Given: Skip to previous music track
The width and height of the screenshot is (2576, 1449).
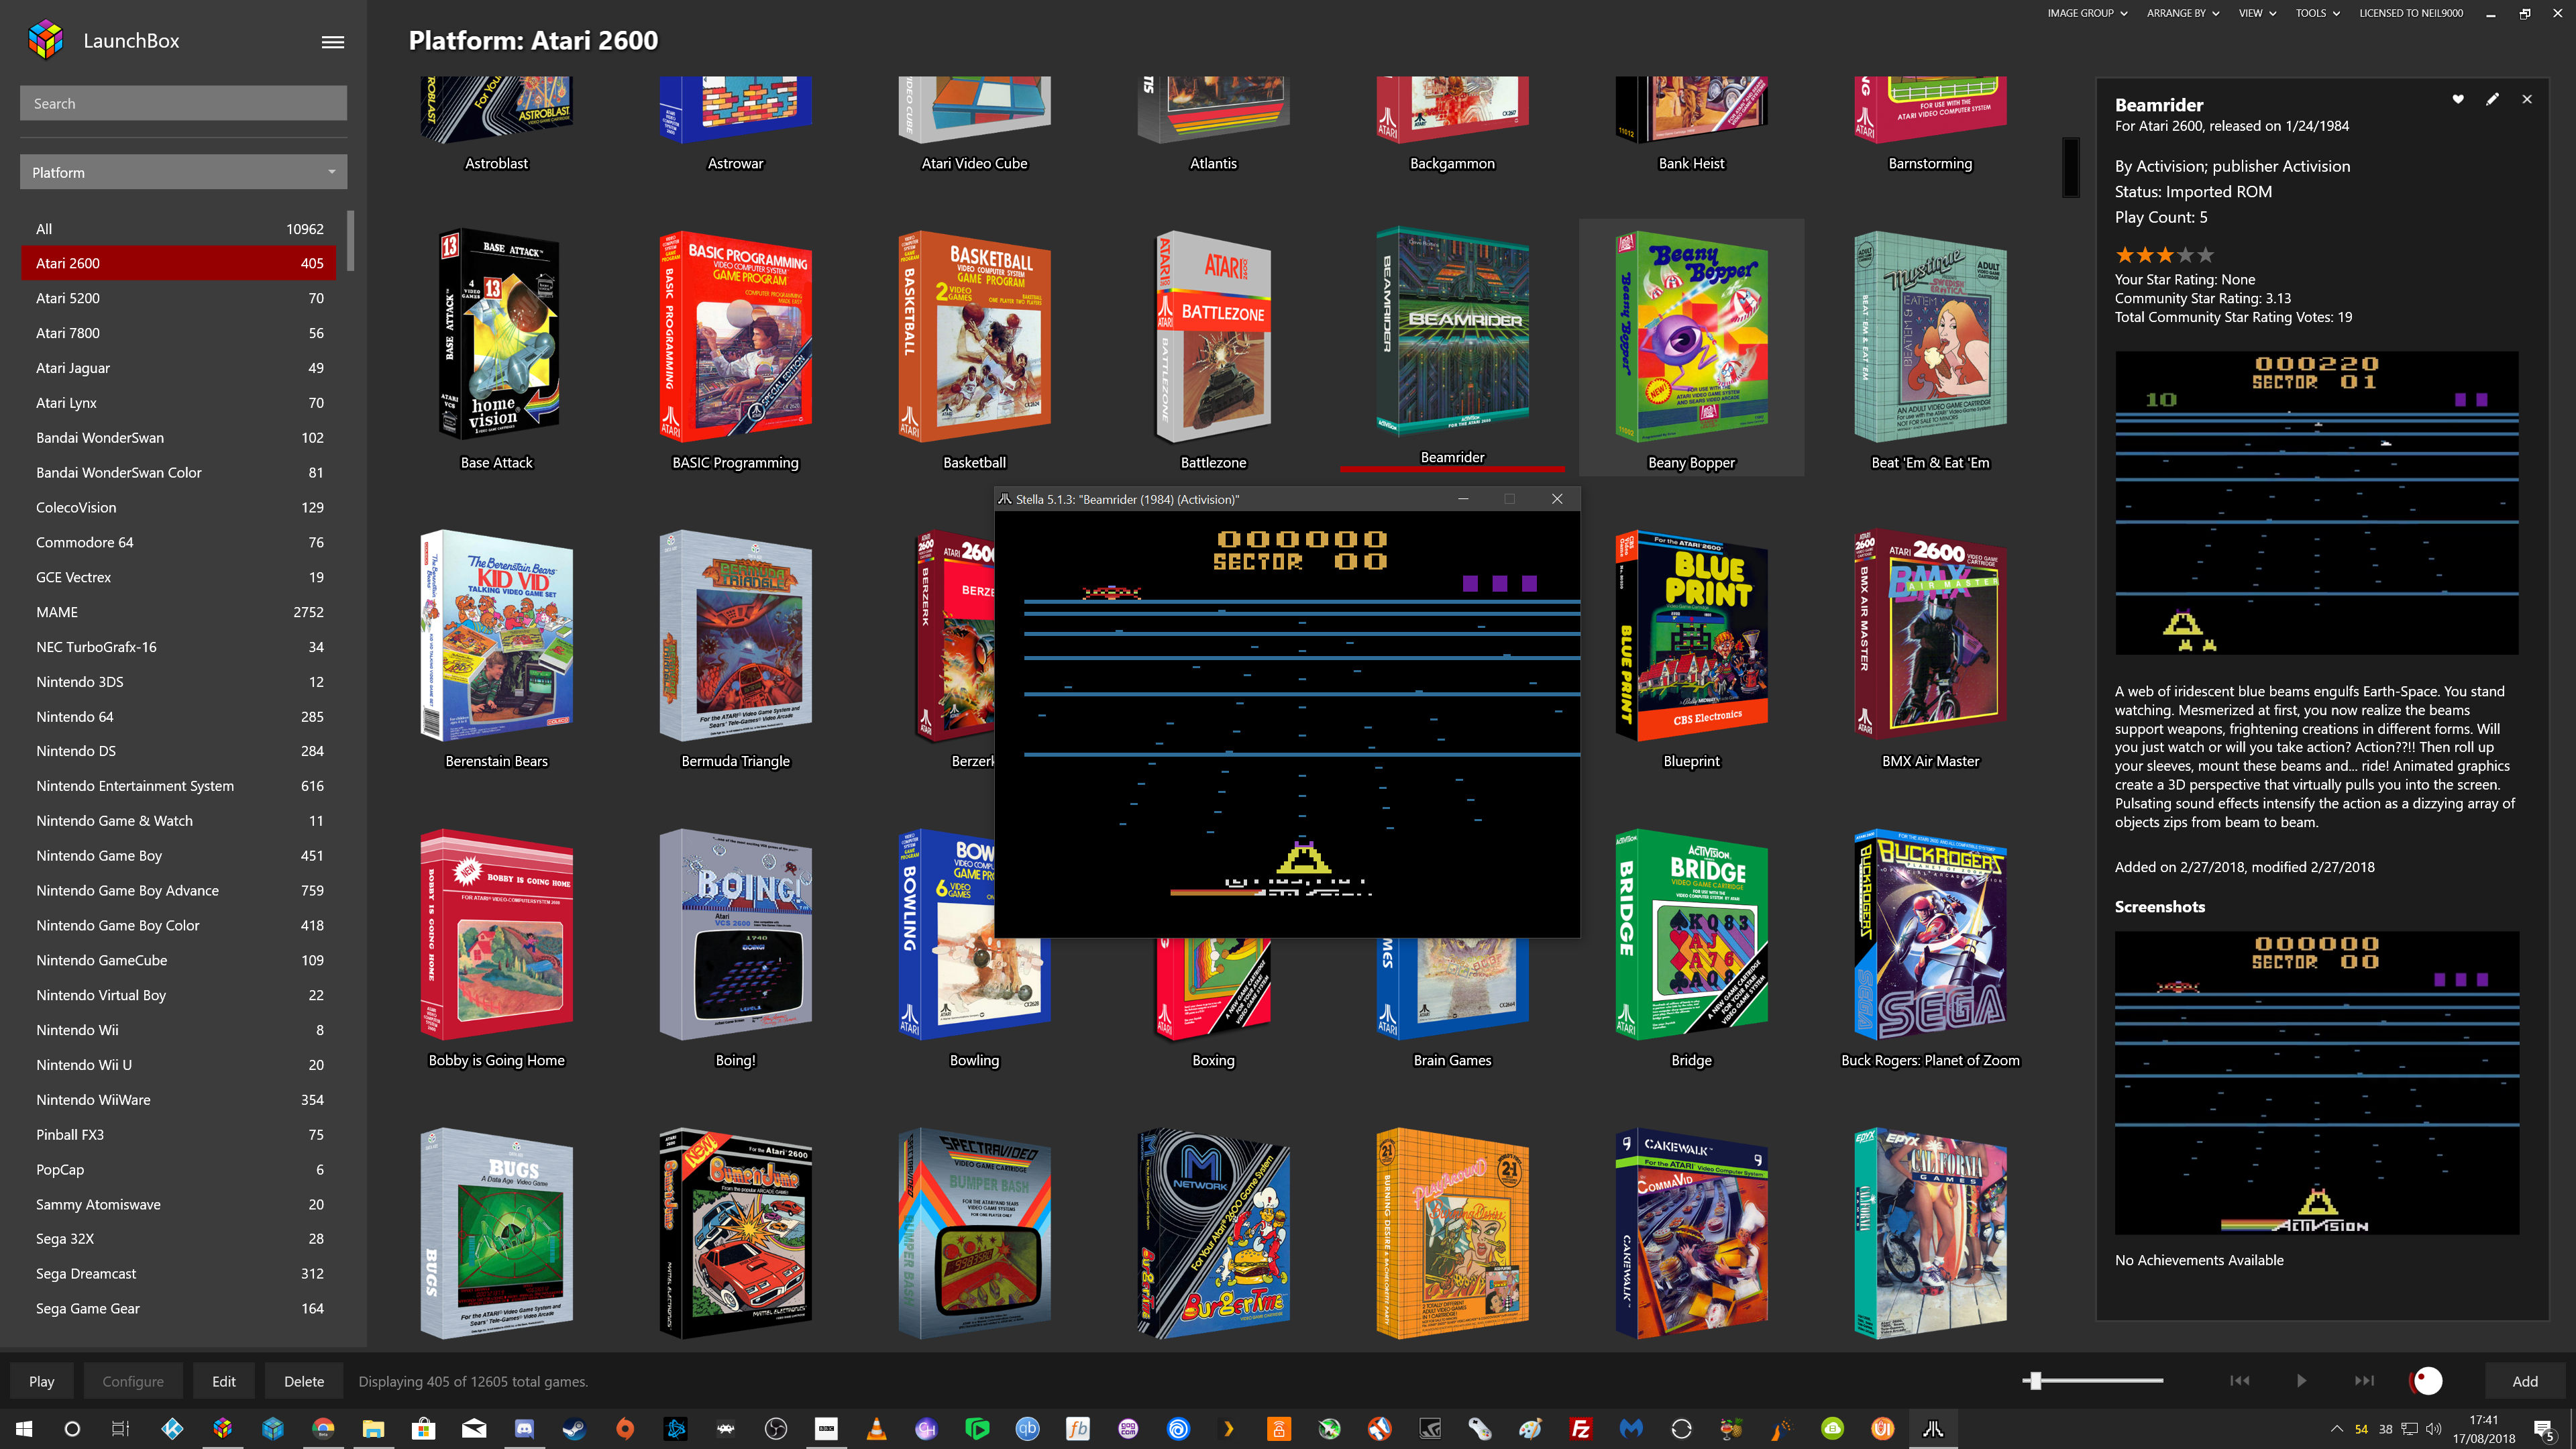Looking at the screenshot, I should click(2240, 1380).
